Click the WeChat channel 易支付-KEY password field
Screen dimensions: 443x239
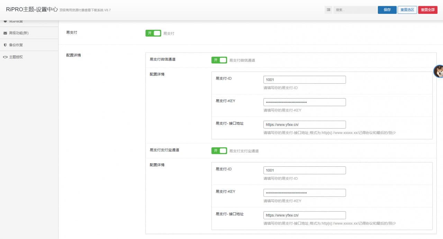point(304,102)
